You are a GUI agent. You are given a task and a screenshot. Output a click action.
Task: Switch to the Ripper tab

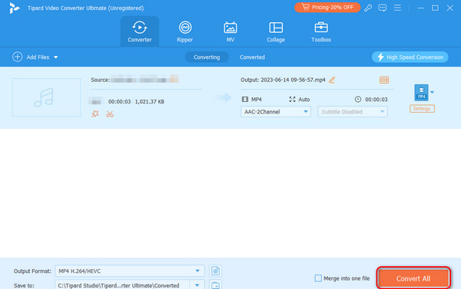tap(185, 31)
